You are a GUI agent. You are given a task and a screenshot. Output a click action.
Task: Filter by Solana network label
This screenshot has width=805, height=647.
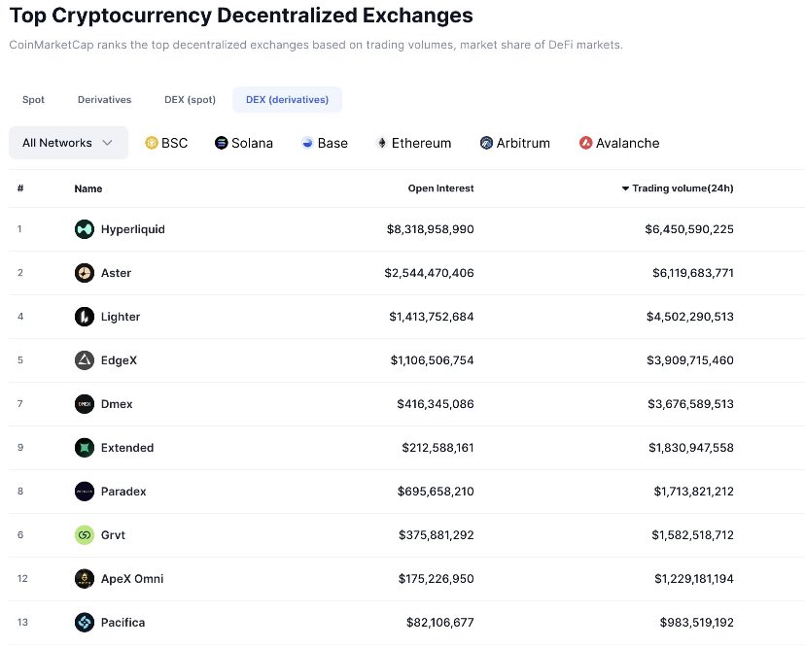tap(252, 143)
